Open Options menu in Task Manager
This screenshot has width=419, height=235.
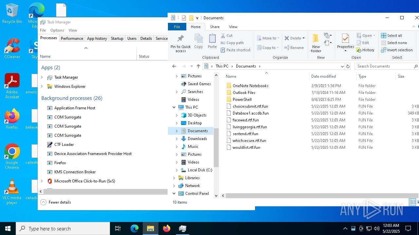pos(57,30)
